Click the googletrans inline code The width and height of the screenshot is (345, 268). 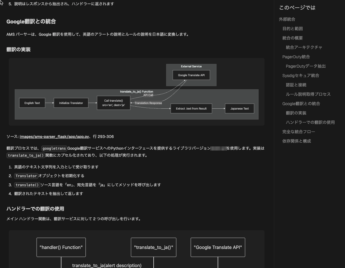click(x=54, y=148)
